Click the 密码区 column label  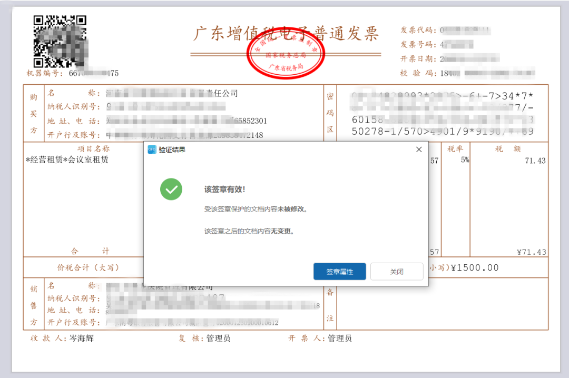pyautogui.click(x=330, y=113)
